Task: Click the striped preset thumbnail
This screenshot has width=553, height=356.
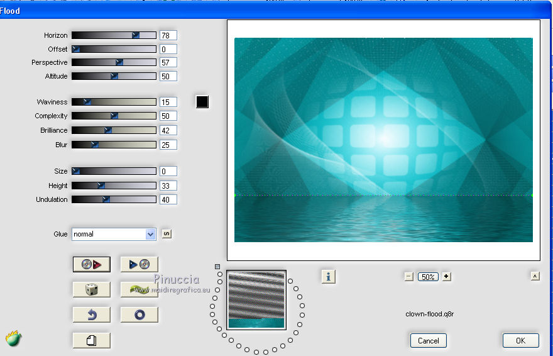Action: point(256,300)
